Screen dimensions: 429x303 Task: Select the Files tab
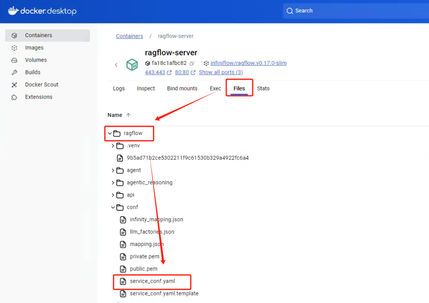[239, 88]
